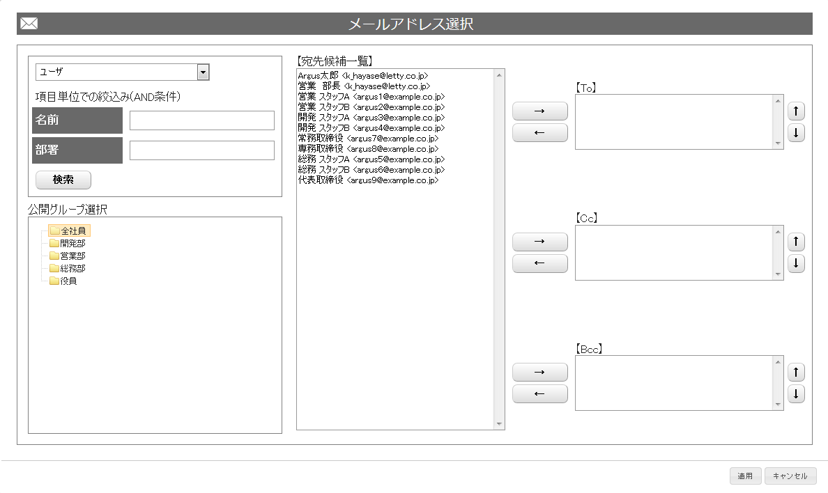The image size is (828, 493).
Task: Select Argus太郎 in the candidate list
Action: pos(362,75)
